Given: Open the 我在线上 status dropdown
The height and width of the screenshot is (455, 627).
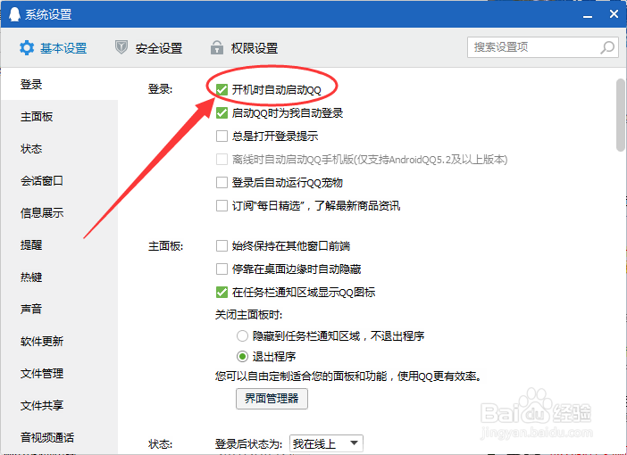Looking at the screenshot, I should click(x=326, y=443).
